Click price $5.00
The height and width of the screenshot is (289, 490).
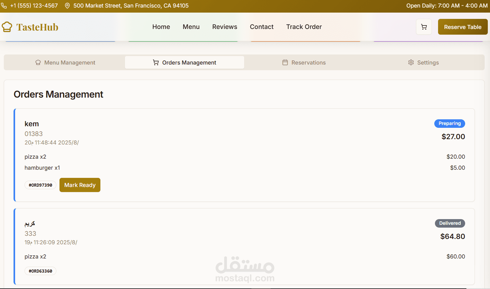(458, 168)
